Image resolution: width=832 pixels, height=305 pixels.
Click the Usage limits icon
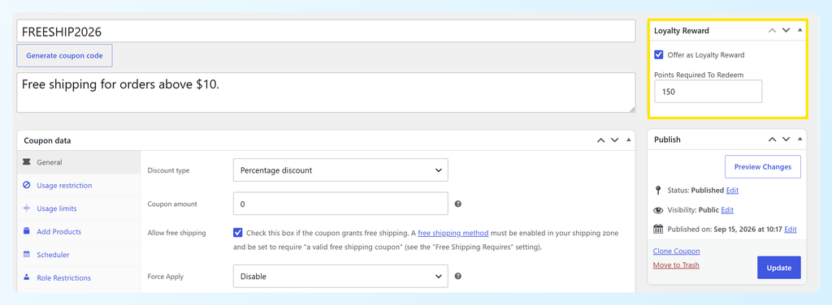[x=27, y=208]
